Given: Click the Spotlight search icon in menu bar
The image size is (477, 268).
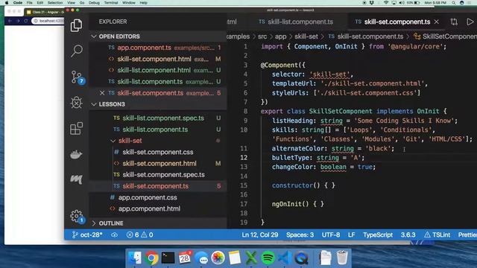Looking at the screenshot, I should [x=453, y=3].
